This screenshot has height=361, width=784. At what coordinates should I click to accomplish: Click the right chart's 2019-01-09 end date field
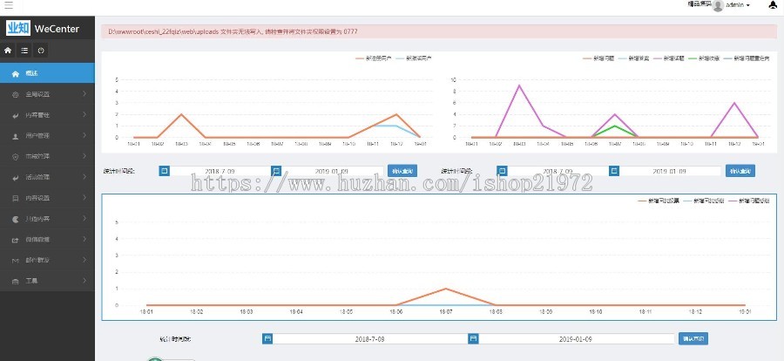pos(670,171)
